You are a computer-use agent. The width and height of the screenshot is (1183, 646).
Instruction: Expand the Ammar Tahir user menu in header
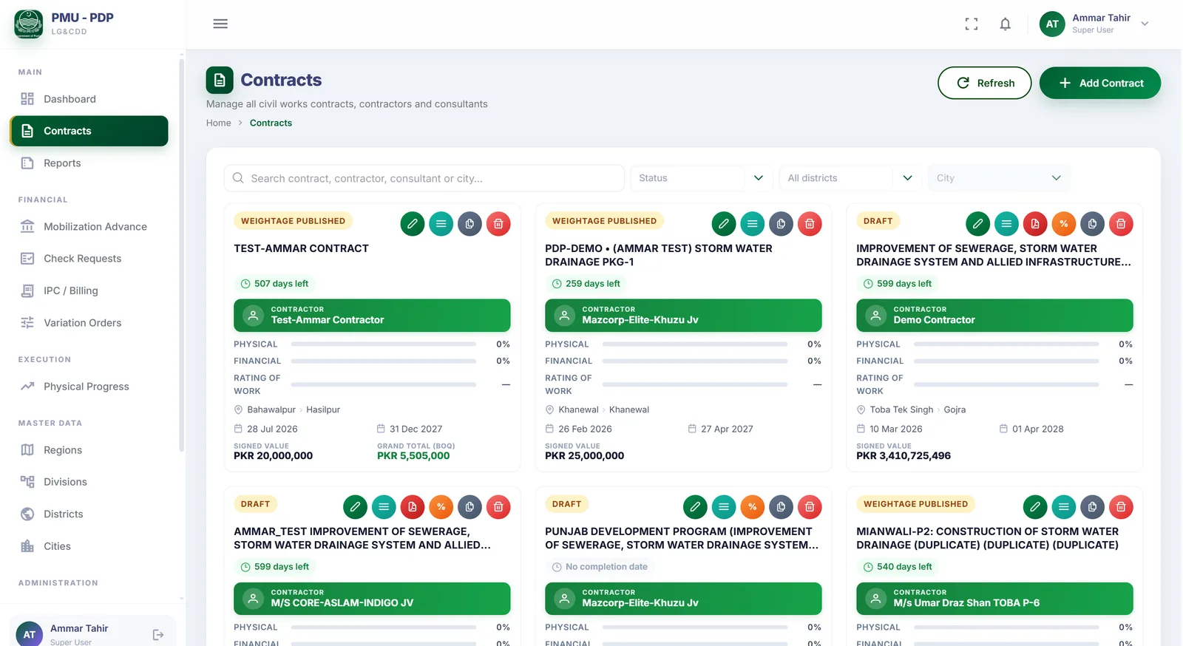[1094, 24]
